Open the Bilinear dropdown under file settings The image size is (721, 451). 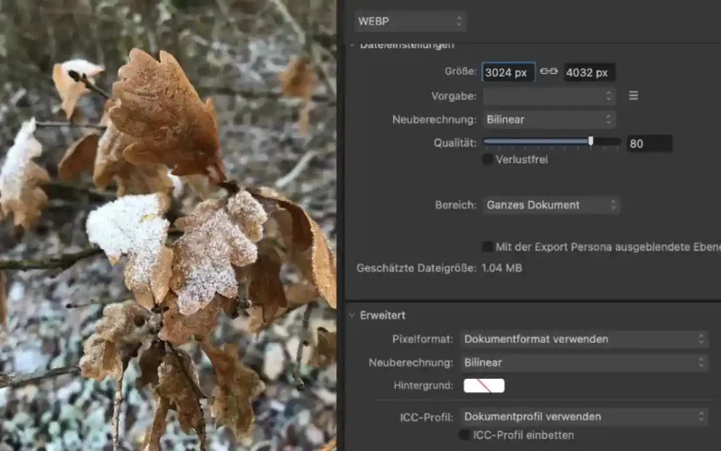coord(549,120)
